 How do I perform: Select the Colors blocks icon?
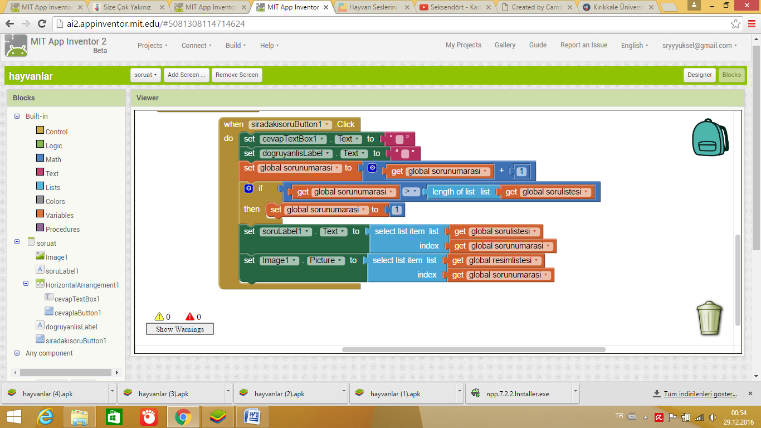click(40, 200)
